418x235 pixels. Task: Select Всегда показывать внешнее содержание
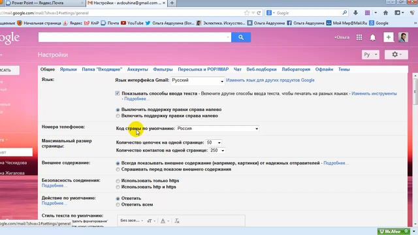[118, 163]
